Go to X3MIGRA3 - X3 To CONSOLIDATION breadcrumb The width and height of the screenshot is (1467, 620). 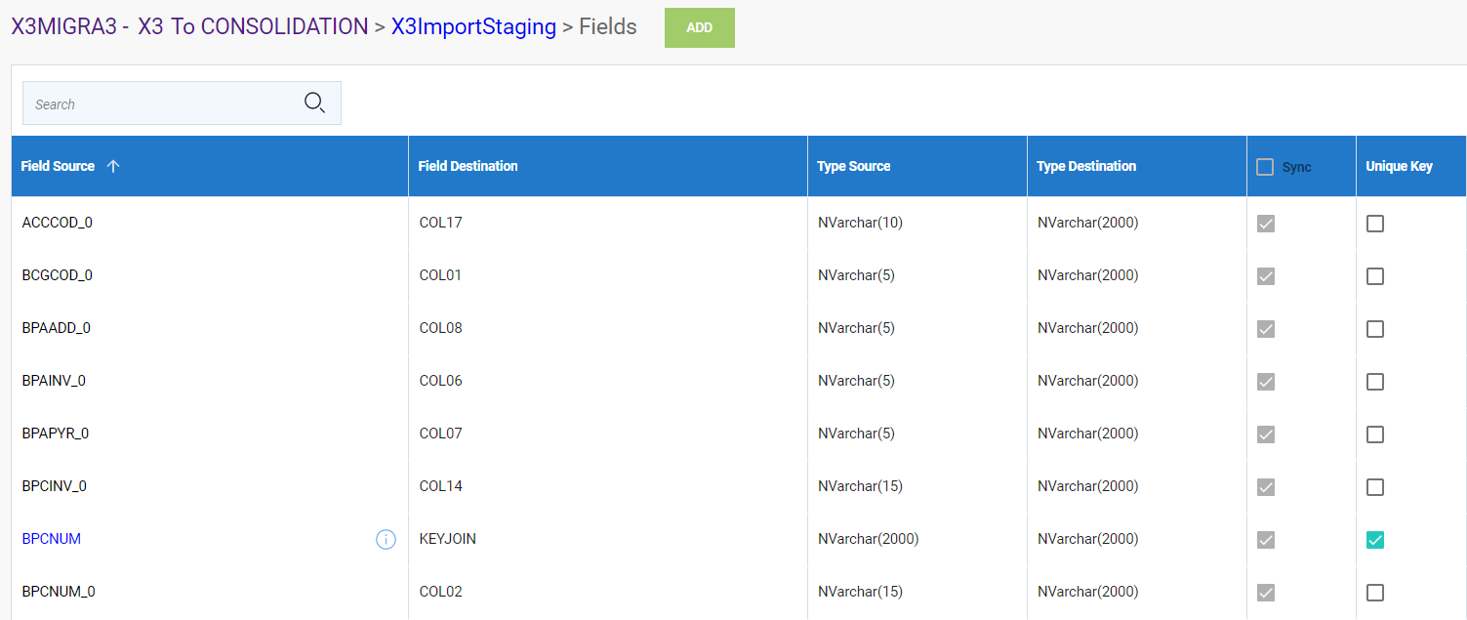(x=189, y=26)
